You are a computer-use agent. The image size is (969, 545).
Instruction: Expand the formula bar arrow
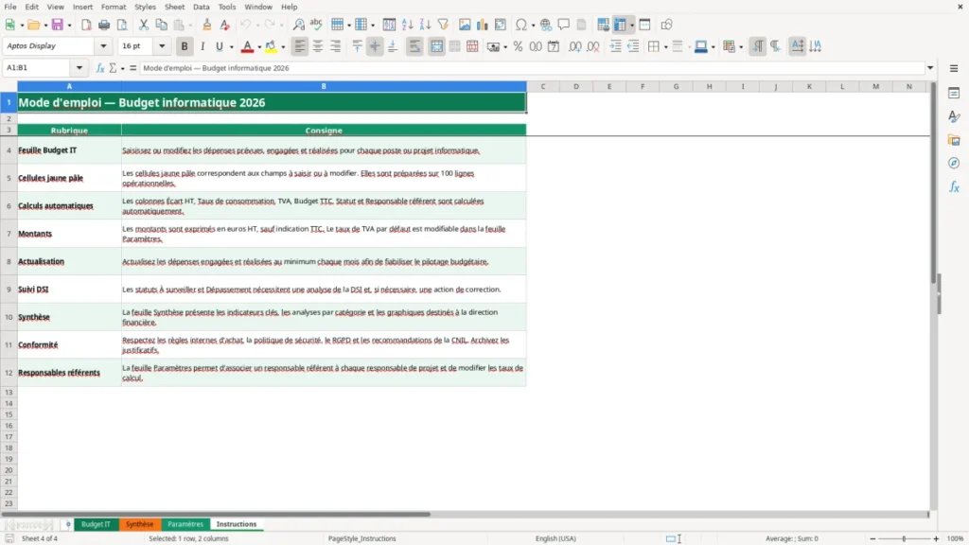coord(930,68)
